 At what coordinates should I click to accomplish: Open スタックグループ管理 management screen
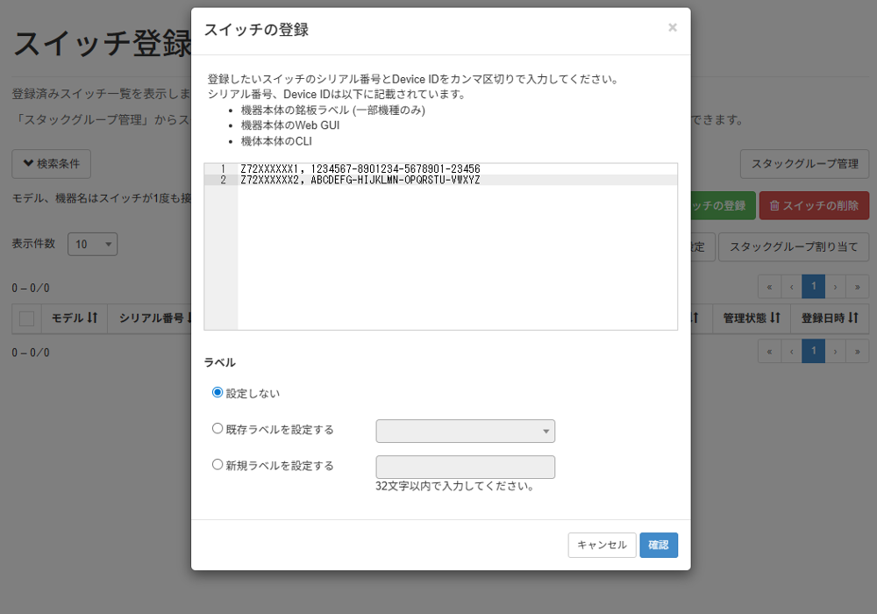click(x=804, y=164)
